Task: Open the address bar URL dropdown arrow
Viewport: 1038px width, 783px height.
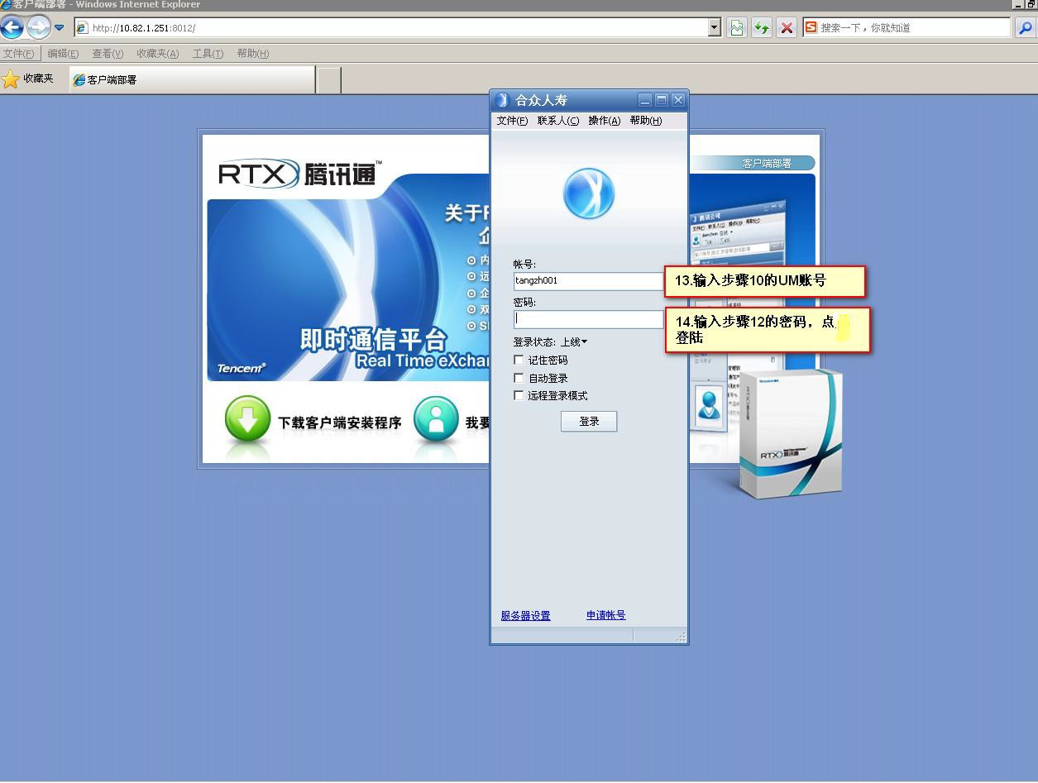Action: tap(715, 28)
